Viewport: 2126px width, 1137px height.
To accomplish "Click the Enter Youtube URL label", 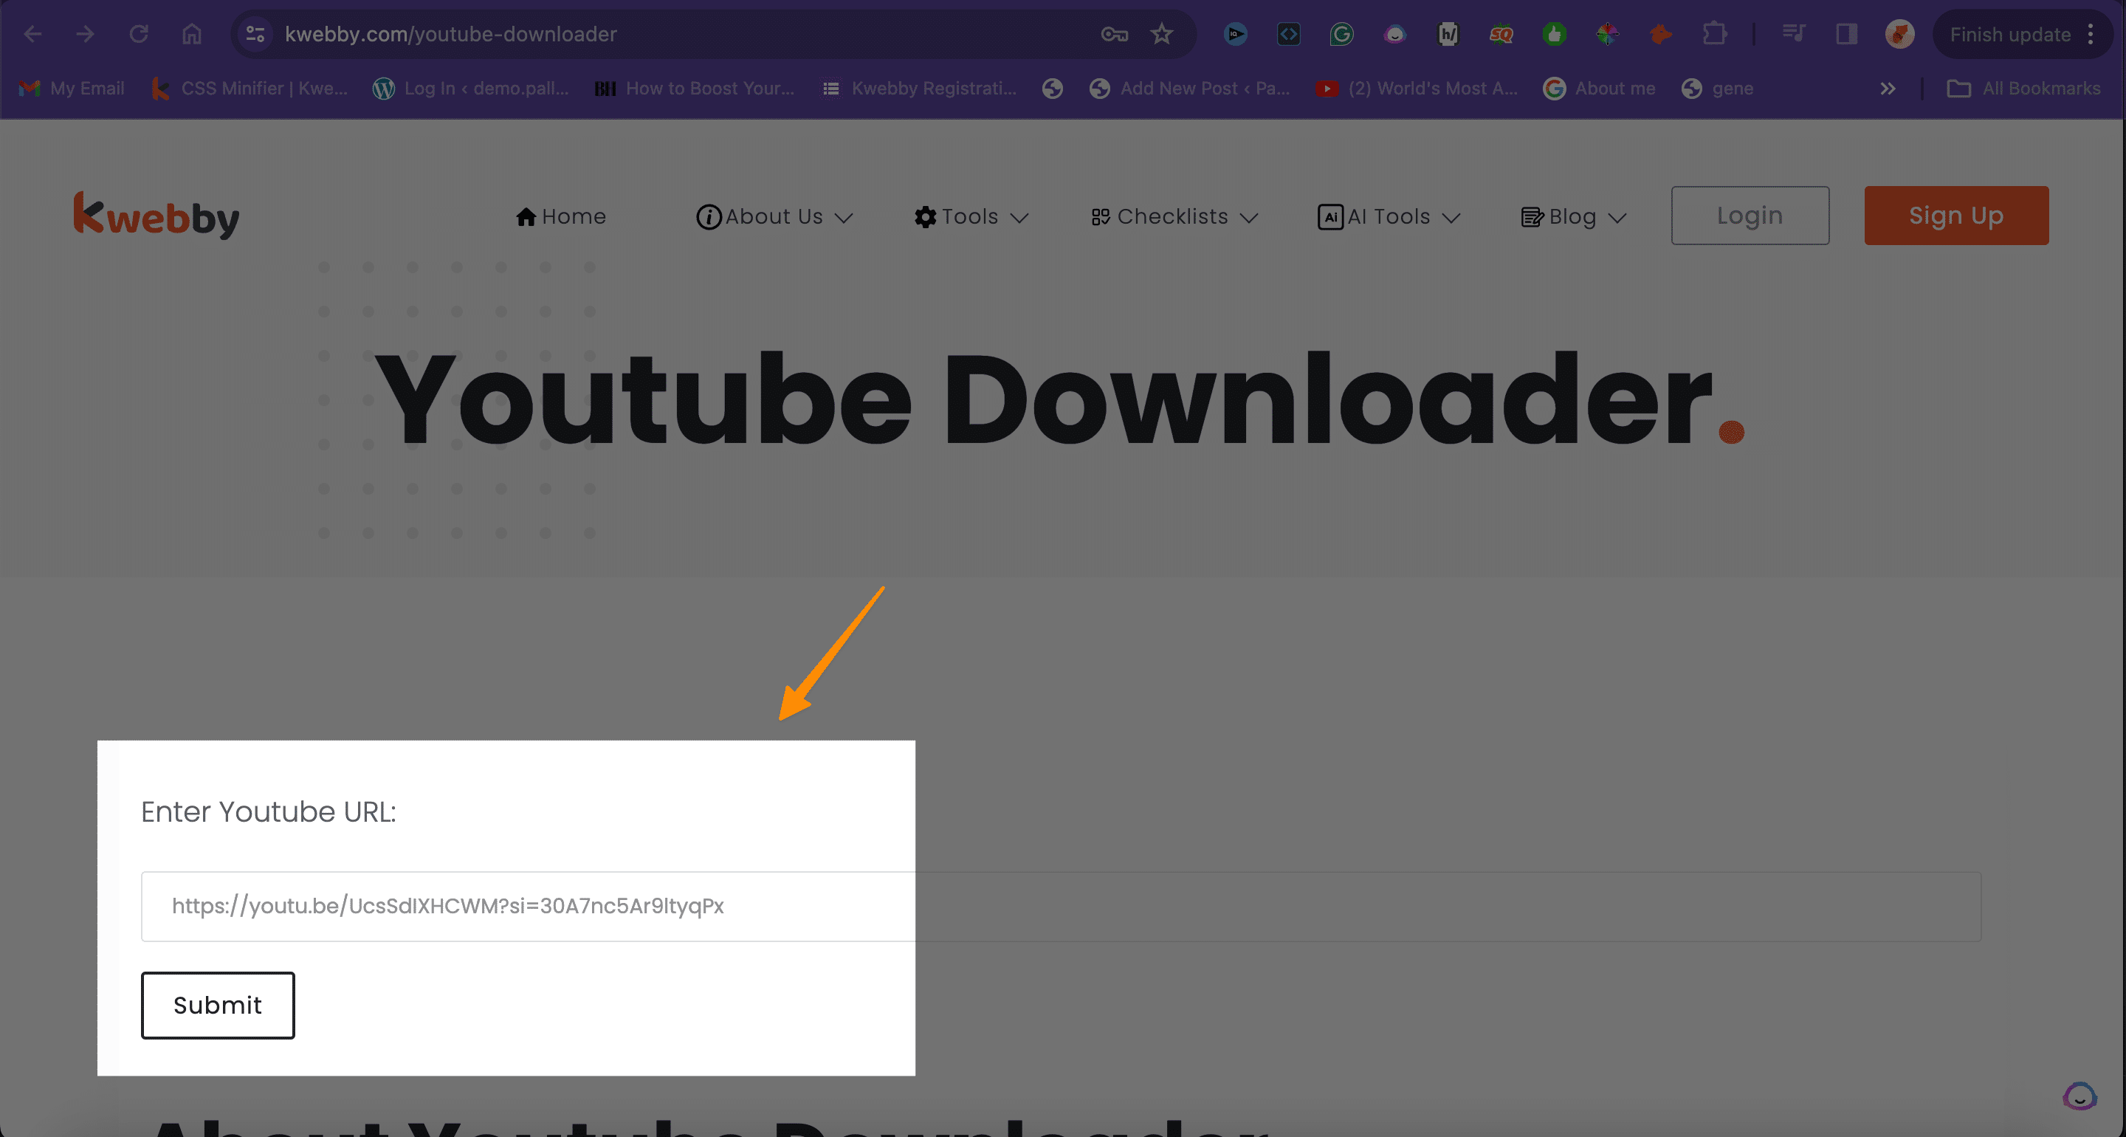I will 268,811.
